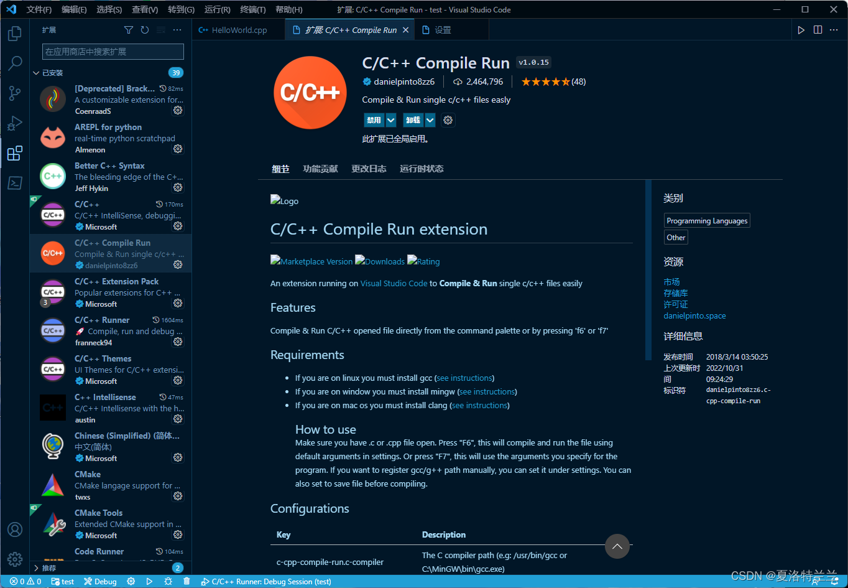The image size is (848, 588).
Task: Open the 编辑(E) menu
Action: pos(74,9)
